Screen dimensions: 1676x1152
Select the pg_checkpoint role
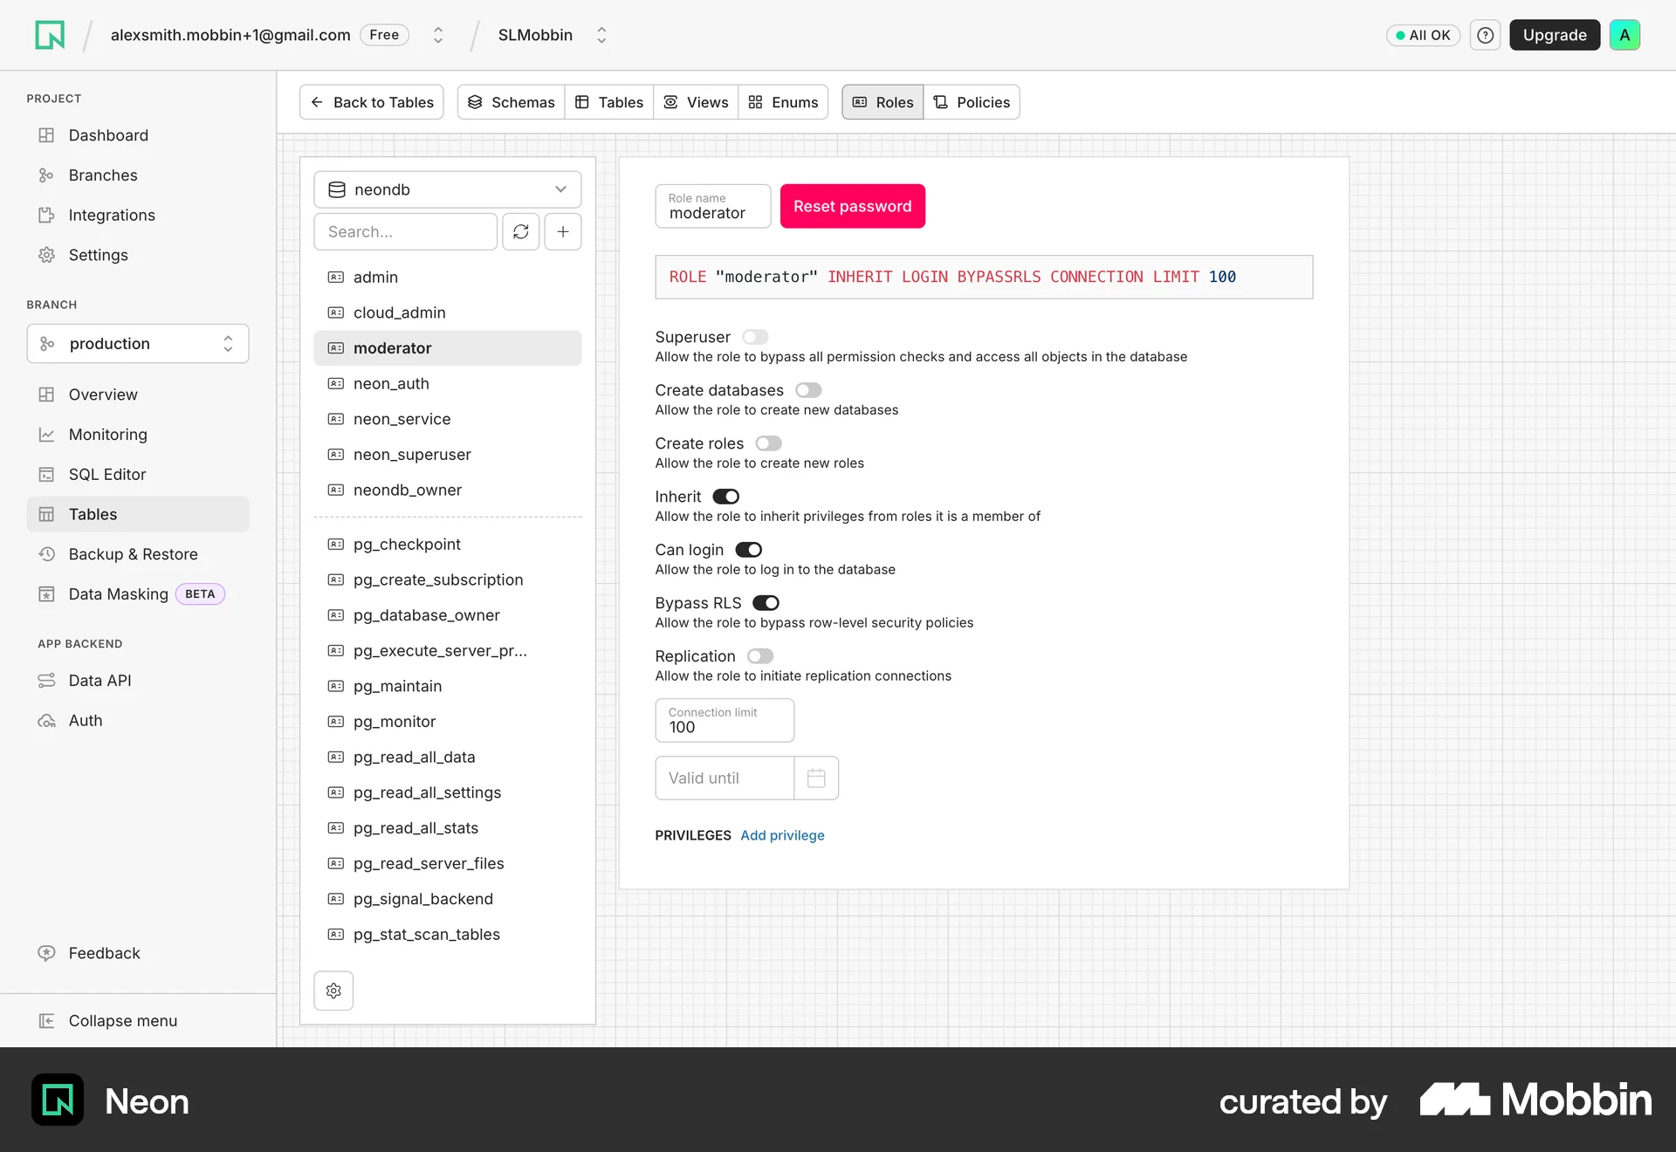coord(447,545)
